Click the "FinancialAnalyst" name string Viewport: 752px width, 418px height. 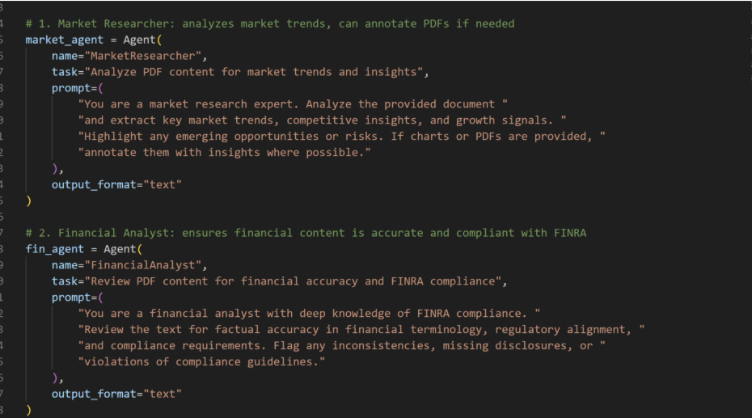tap(143, 265)
